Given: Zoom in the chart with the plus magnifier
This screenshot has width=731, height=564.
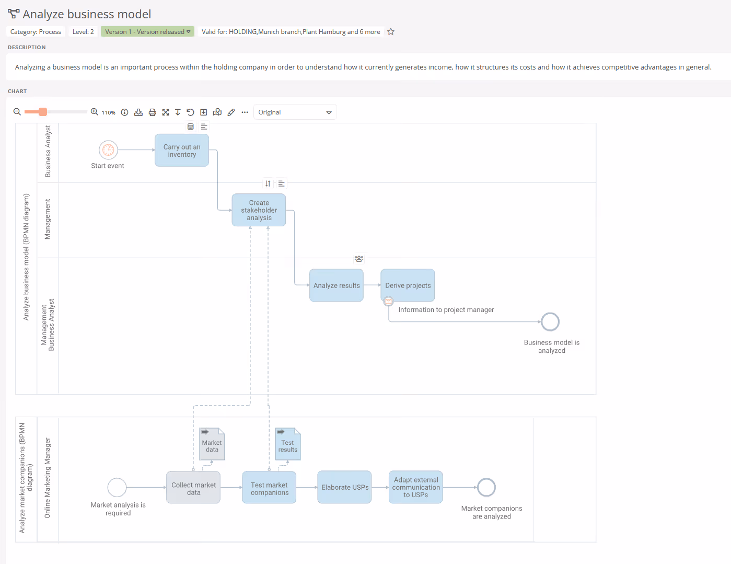Looking at the screenshot, I should (95, 112).
